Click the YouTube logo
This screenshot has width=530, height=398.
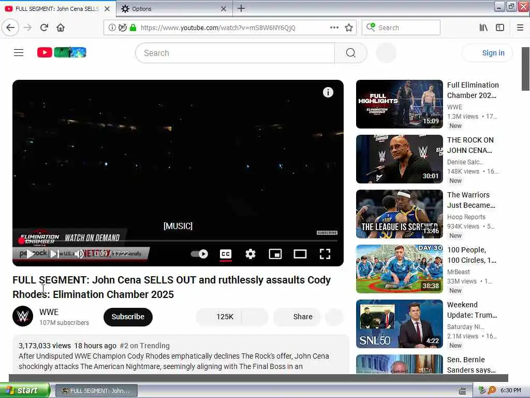click(x=62, y=52)
